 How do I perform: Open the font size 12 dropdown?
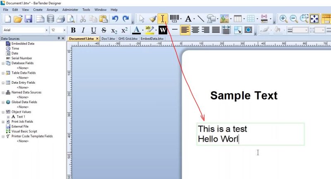coord(64,30)
